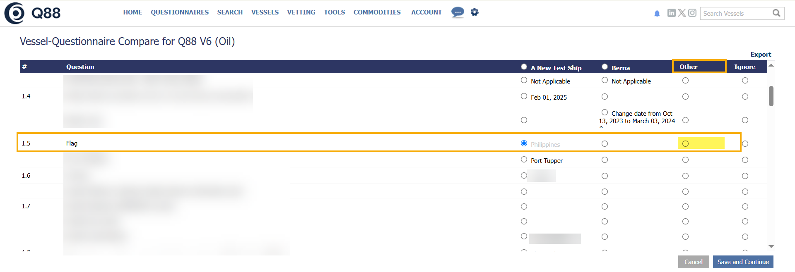The width and height of the screenshot is (795, 272).
Task: Click the search magnifier icon
Action: coord(776,13)
